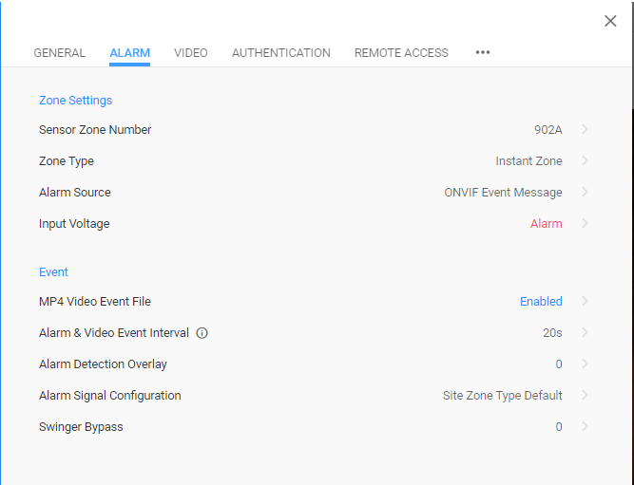Switch to the VIDEO tab
634x485 pixels.
(191, 53)
